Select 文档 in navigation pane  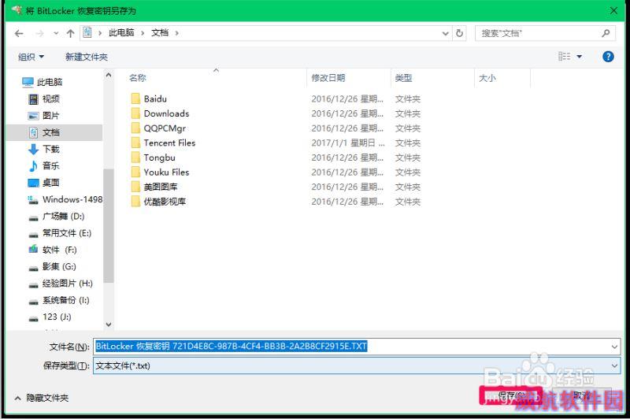(54, 132)
